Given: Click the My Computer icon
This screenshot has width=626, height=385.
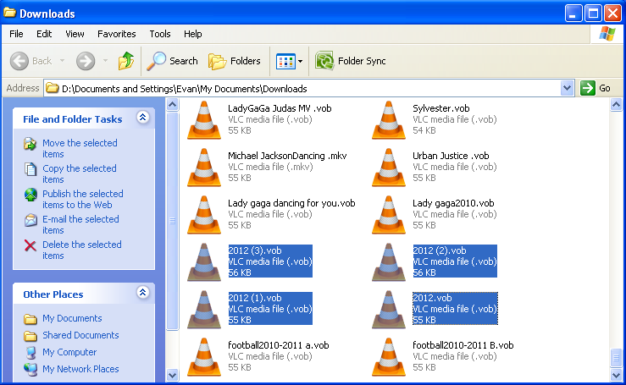Looking at the screenshot, I should tap(30, 353).
